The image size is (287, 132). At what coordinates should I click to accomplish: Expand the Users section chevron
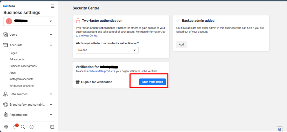click(51, 35)
